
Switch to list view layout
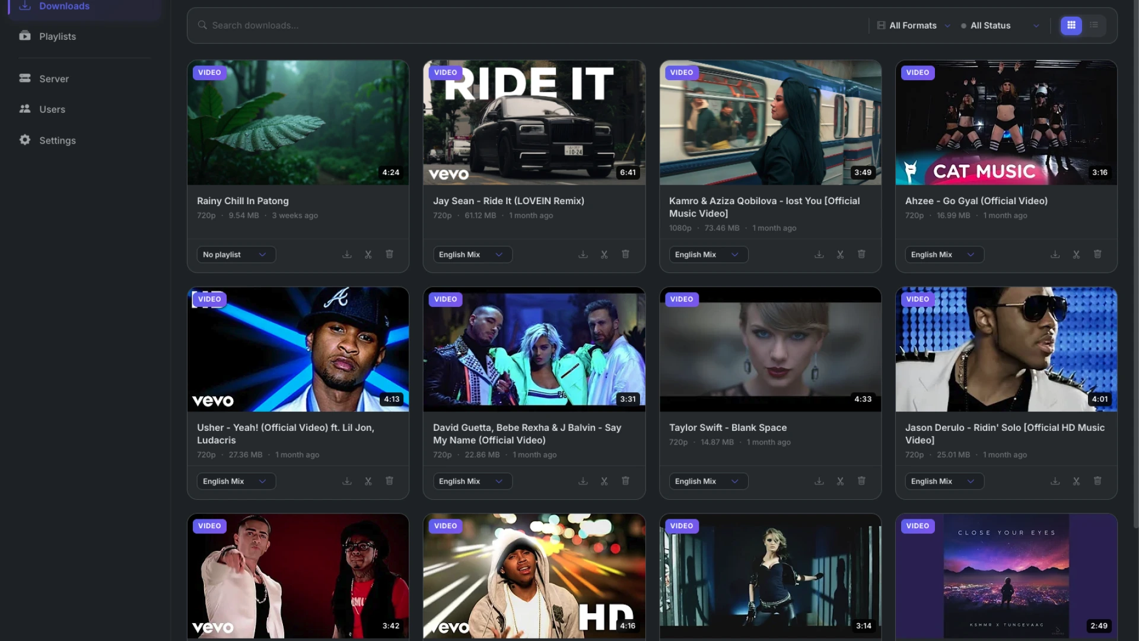tap(1094, 26)
